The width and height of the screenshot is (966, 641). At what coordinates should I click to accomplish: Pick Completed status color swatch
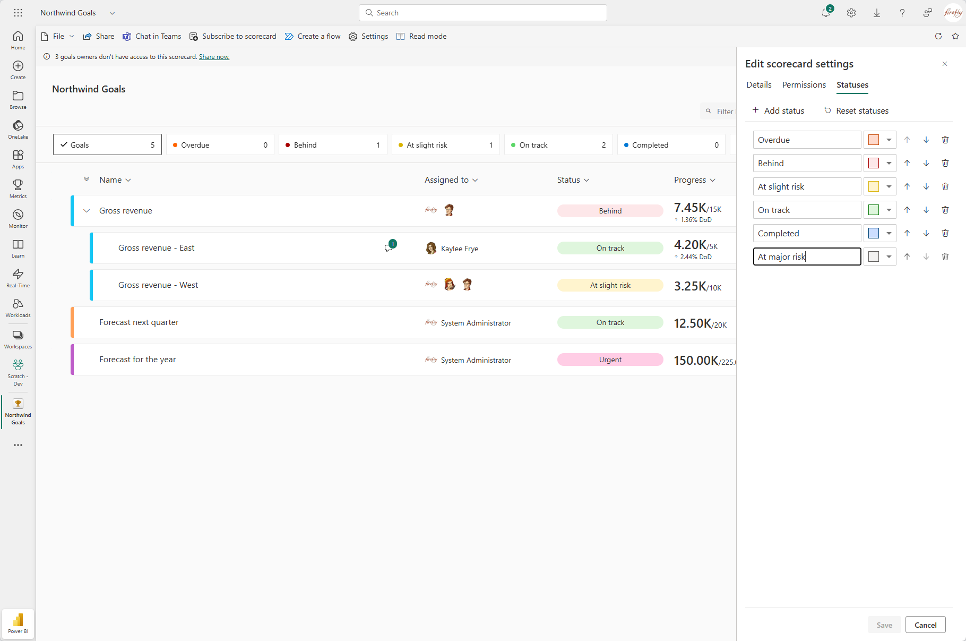(874, 233)
